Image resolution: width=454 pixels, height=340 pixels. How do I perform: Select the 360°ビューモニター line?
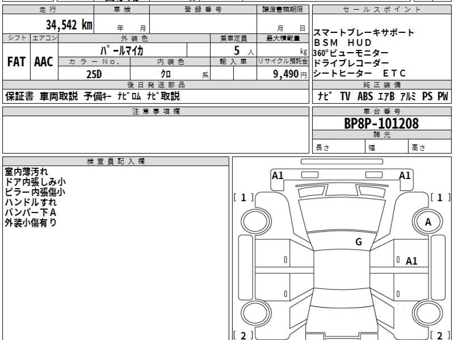click(351, 53)
